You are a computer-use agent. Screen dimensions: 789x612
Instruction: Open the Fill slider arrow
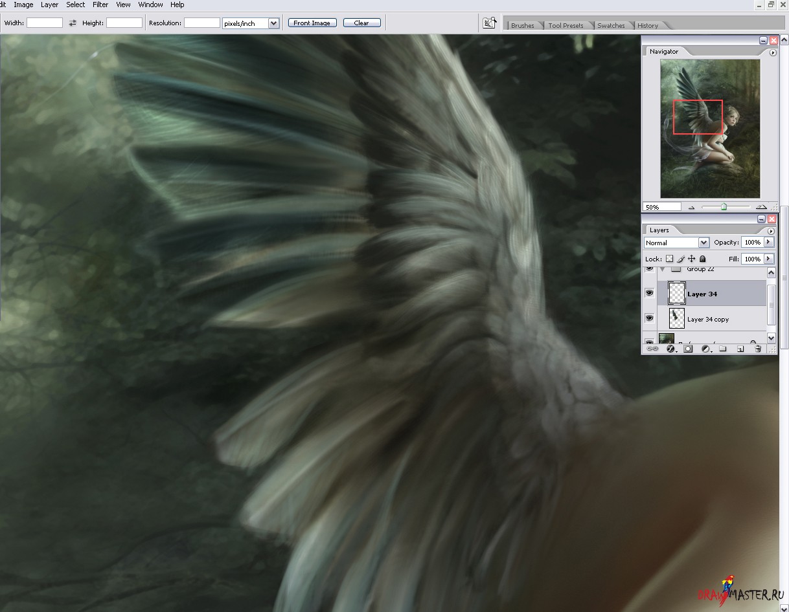pos(769,259)
